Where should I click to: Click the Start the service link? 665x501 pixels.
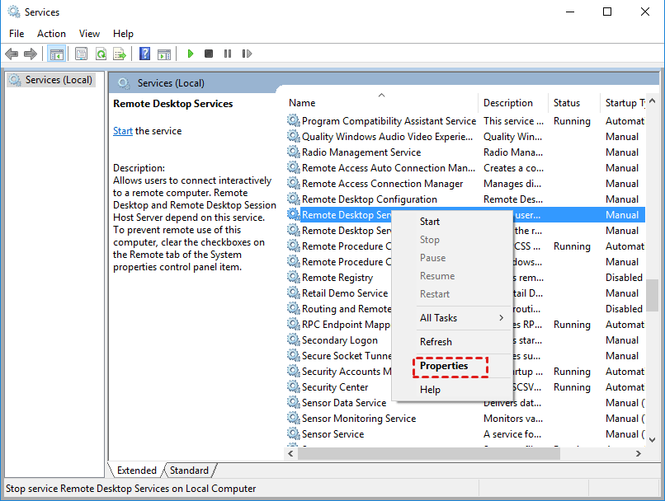coord(122,131)
